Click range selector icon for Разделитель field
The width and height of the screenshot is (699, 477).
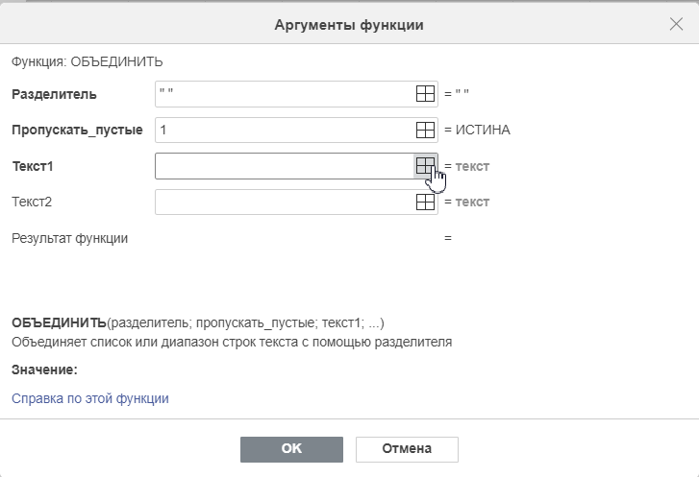tap(425, 94)
